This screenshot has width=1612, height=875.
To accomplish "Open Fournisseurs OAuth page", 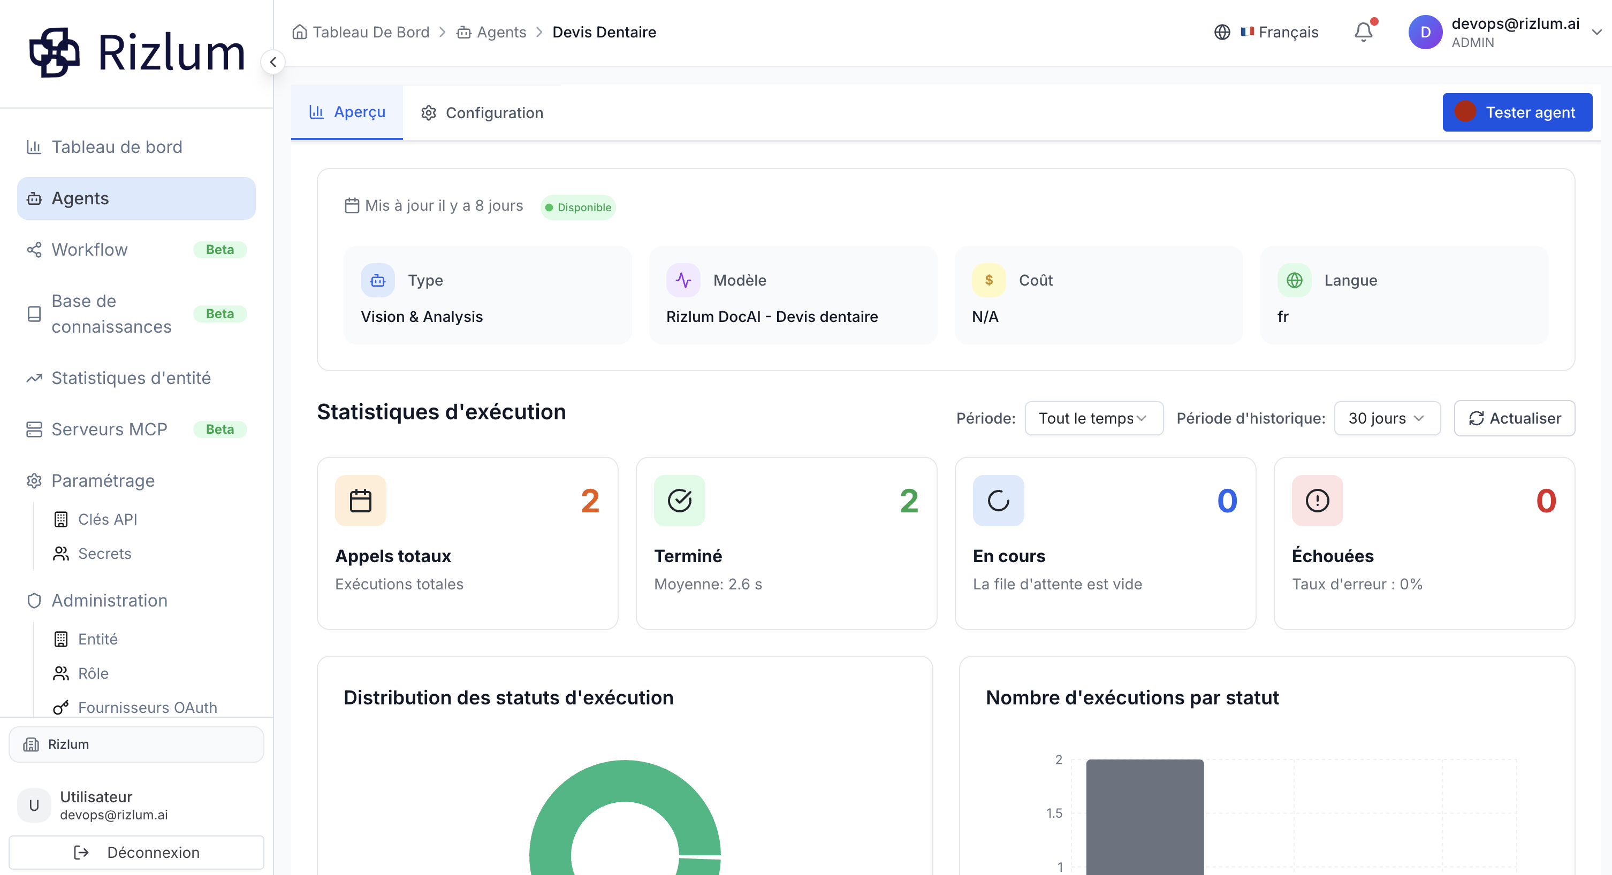I will (x=147, y=708).
